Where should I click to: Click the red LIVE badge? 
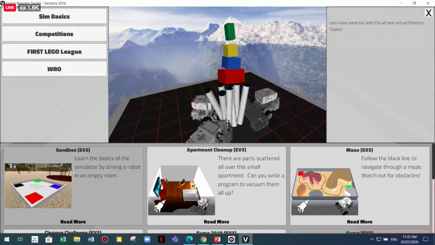9,8
